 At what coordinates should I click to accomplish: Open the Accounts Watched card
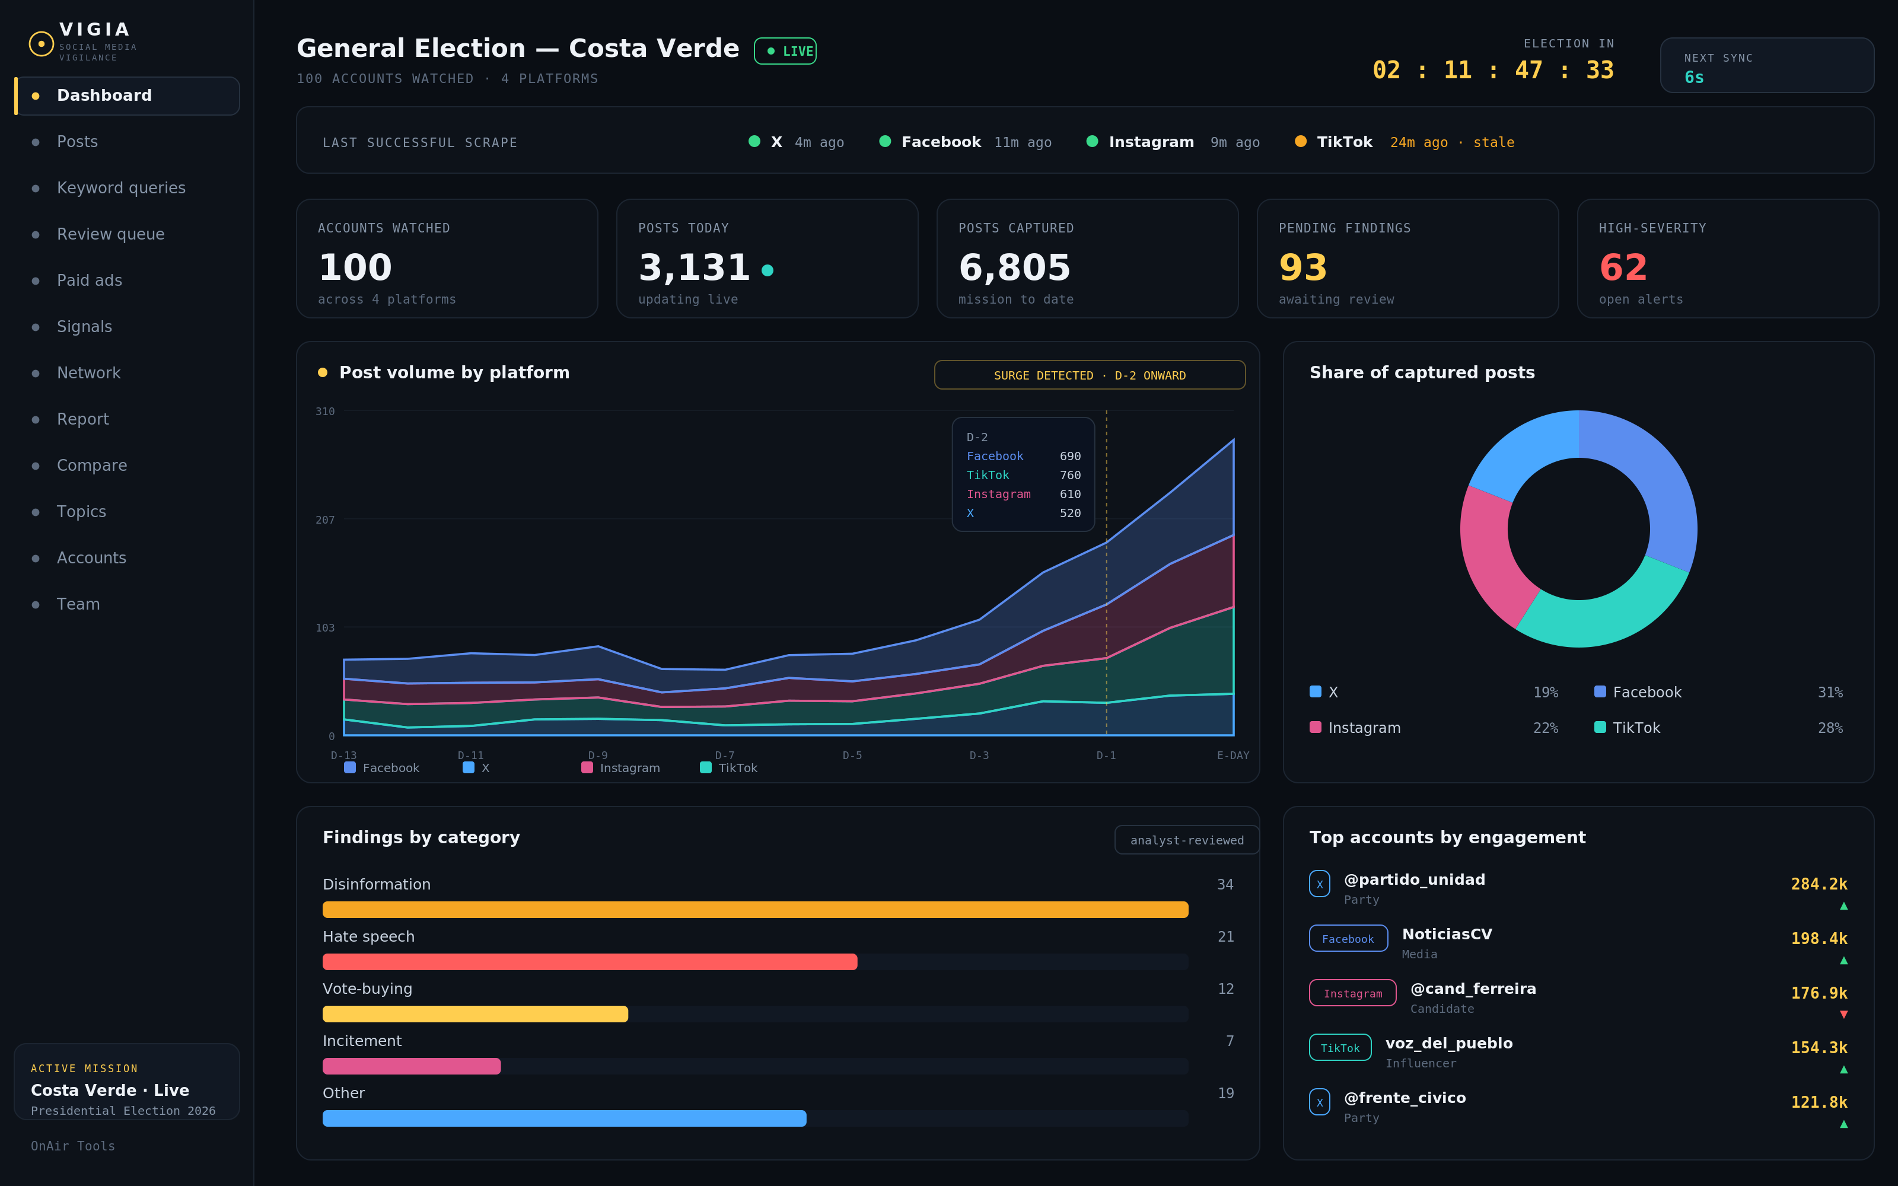(447, 259)
